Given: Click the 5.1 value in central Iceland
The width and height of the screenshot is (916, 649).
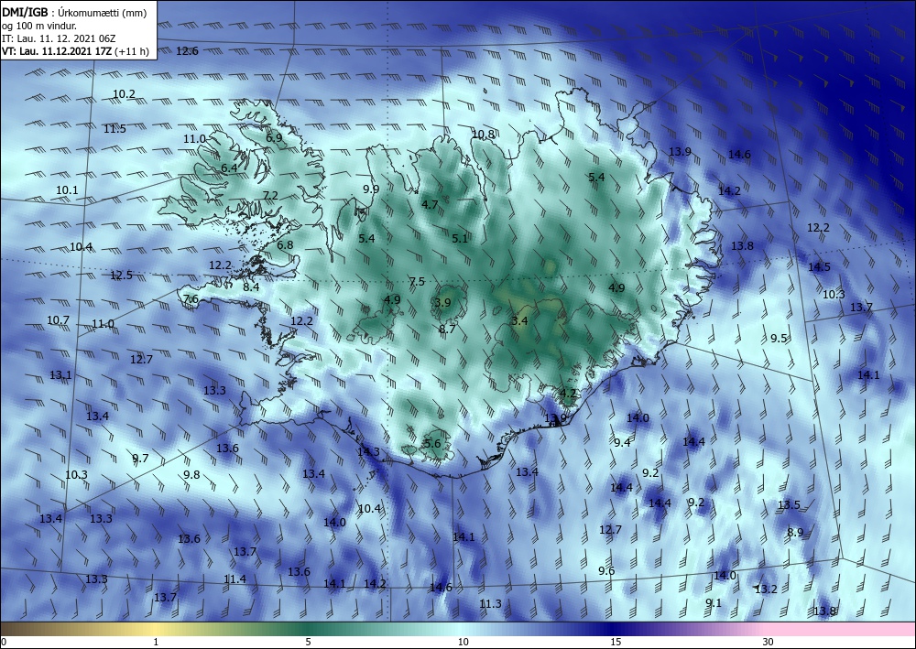Looking at the screenshot, I should [x=460, y=239].
